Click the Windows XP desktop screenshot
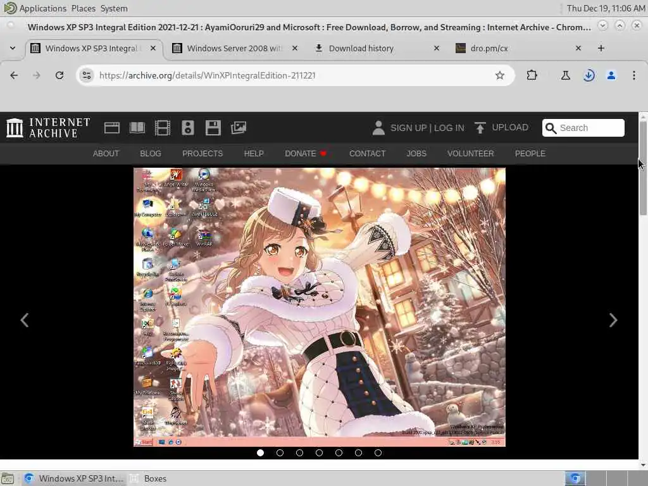Viewport: 648px width, 486px height. [x=319, y=307]
